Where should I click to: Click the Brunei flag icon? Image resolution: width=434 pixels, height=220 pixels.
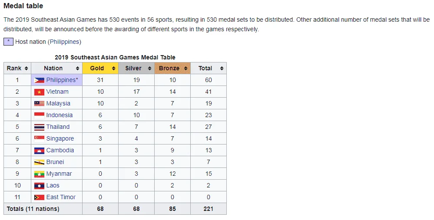39,162
